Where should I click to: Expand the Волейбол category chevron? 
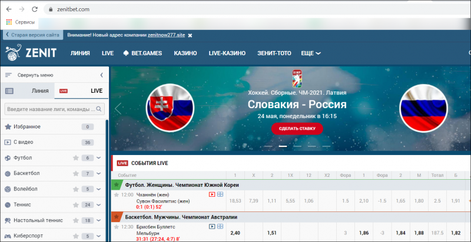pyautogui.click(x=99, y=189)
